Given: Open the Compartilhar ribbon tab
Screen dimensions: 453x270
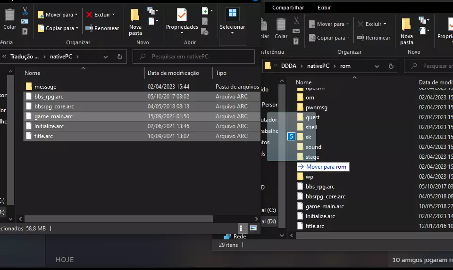Looking at the screenshot, I should pos(288,8).
